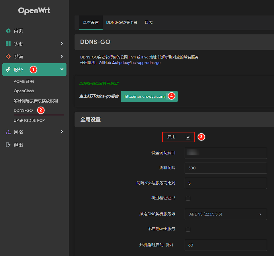Click the 间隔N次与服务商比对 field

226,183
